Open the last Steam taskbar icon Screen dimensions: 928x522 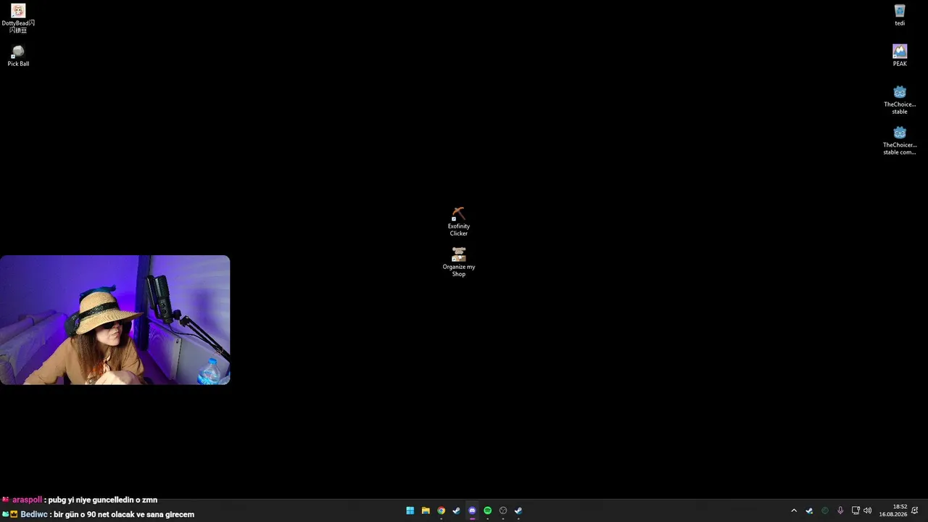click(x=518, y=510)
